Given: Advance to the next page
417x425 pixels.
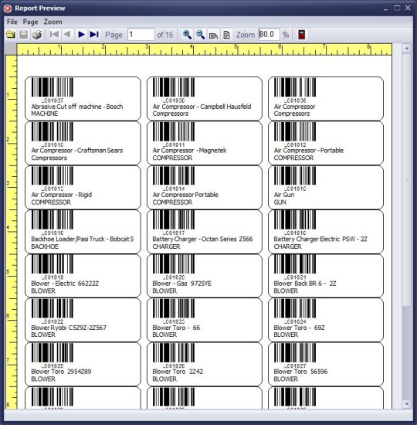Looking at the screenshot, I should (81, 35).
